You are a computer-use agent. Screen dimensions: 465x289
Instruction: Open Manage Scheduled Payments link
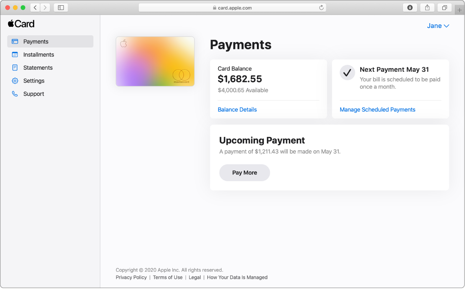click(x=377, y=109)
